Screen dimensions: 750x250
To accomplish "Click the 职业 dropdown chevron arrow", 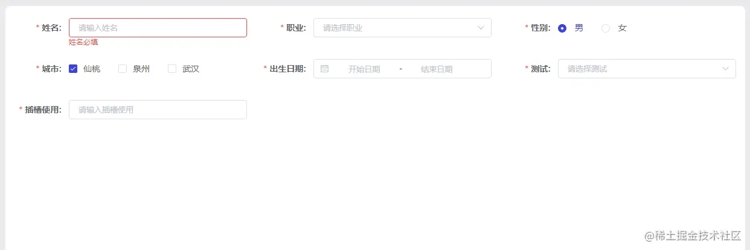I will coord(481,28).
